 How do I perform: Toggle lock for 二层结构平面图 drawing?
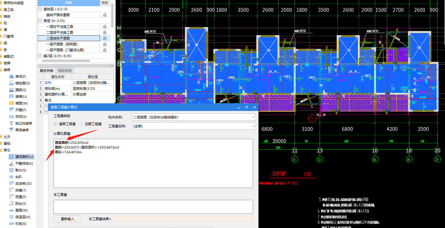tap(105, 38)
